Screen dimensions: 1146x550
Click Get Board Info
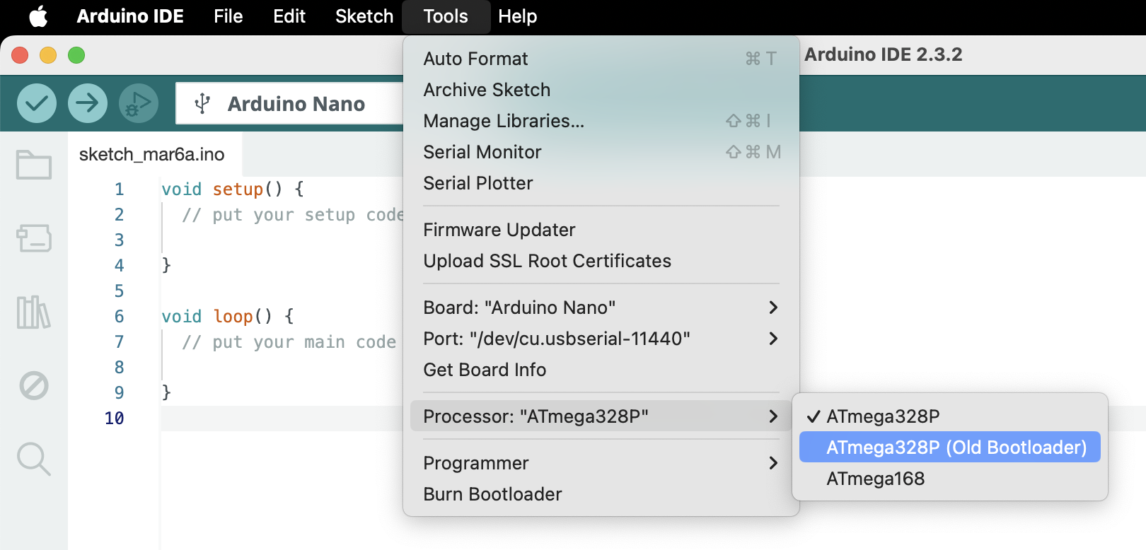tap(601, 370)
